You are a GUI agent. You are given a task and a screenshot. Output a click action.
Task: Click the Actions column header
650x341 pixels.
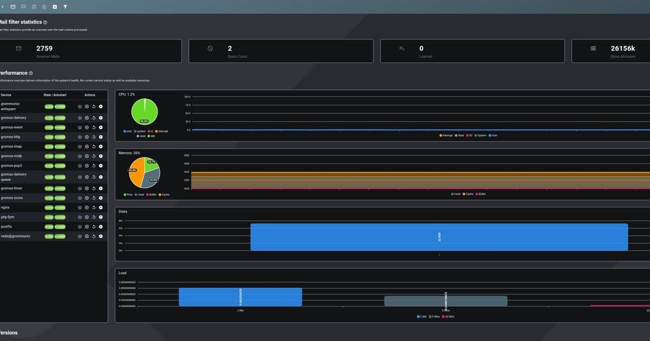[90, 95]
